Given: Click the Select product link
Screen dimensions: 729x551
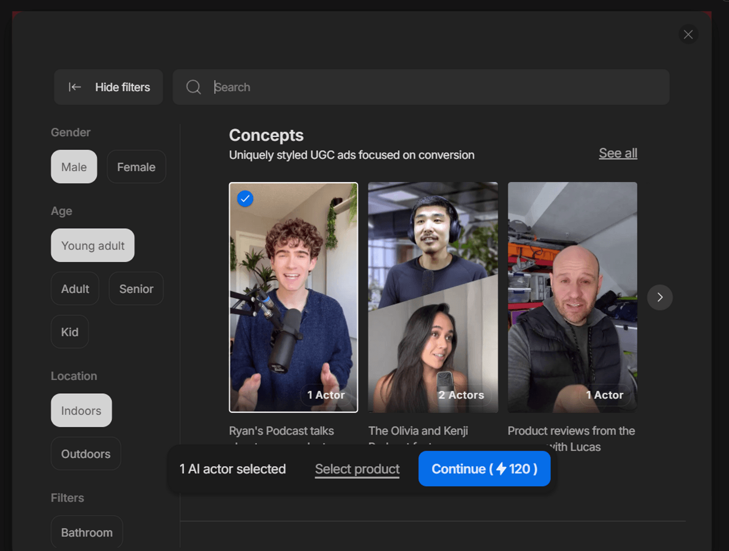Looking at the screenshot, I should pos(357,469).
